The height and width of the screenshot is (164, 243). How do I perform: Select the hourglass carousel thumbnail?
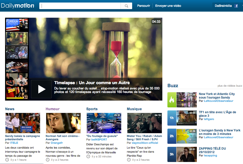point(17,39)
